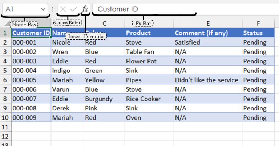
Task: Click the Status cell for customer 000-009
Action: pyautogui.click(x=255, y=117)
